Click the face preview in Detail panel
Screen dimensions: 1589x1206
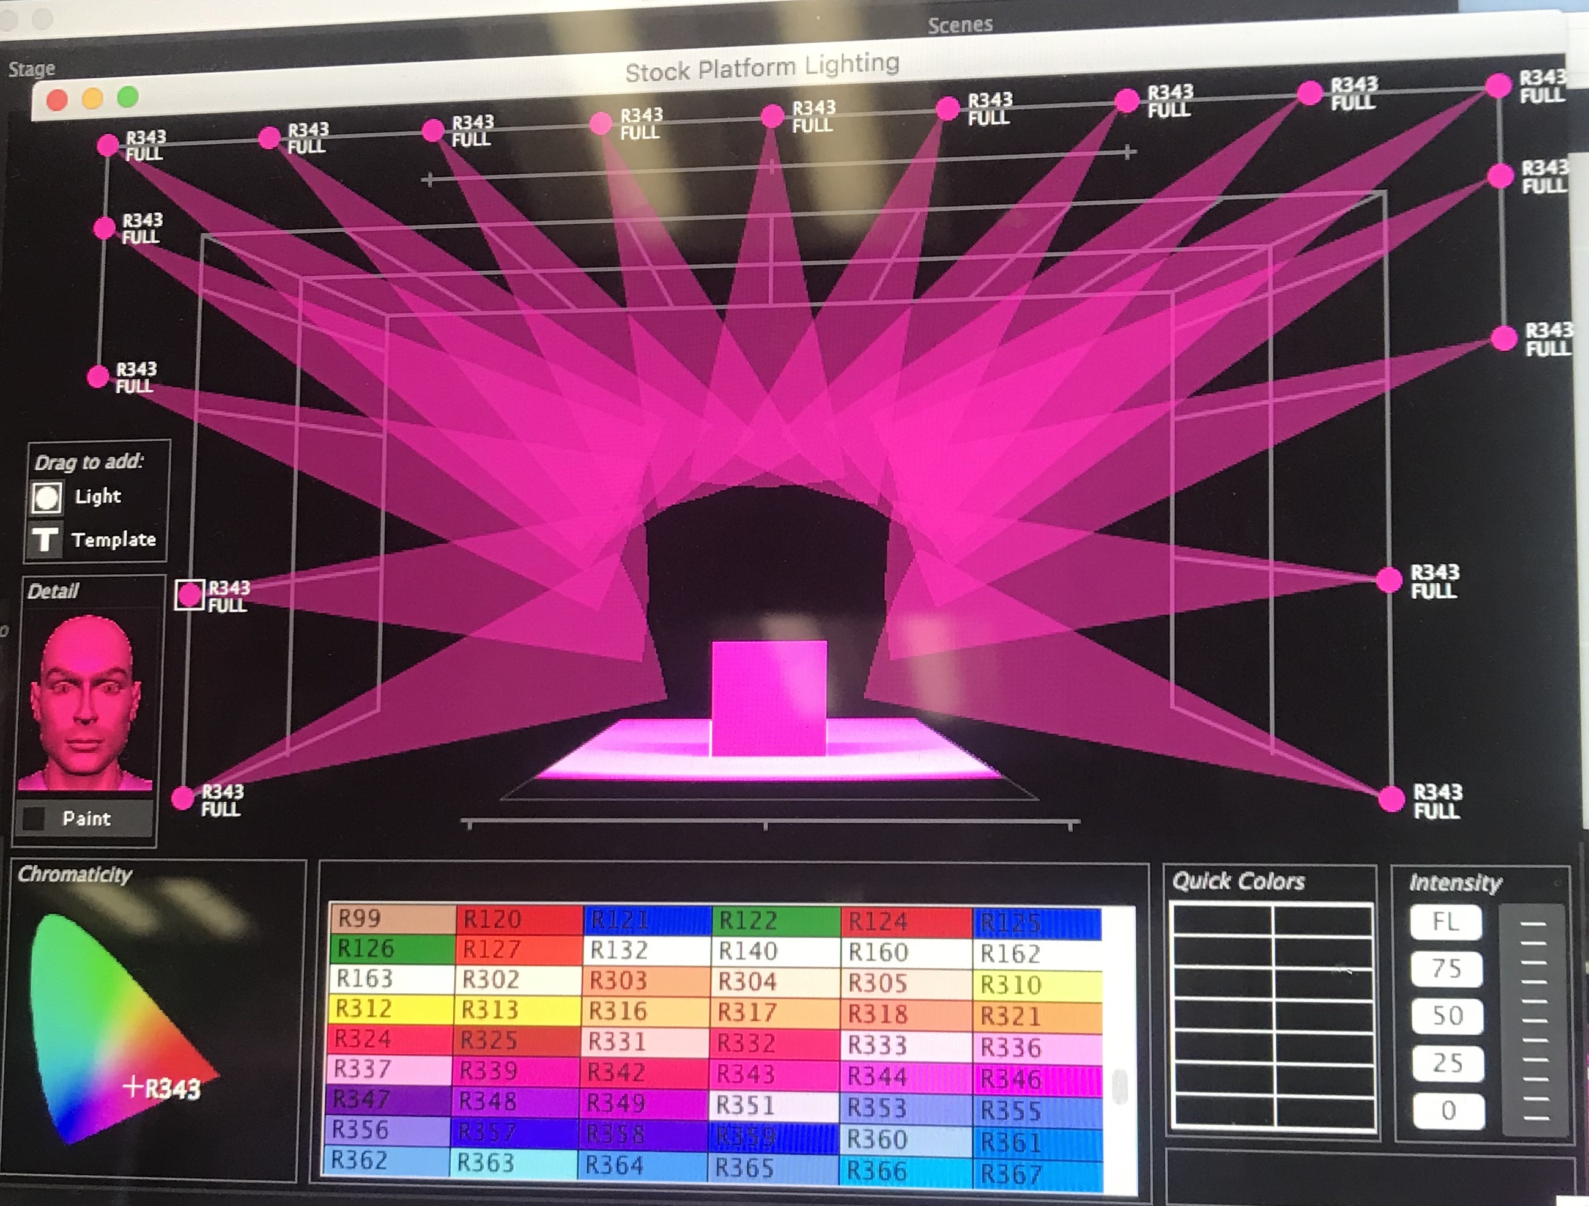pyautogui.click(x=85, y=700)
